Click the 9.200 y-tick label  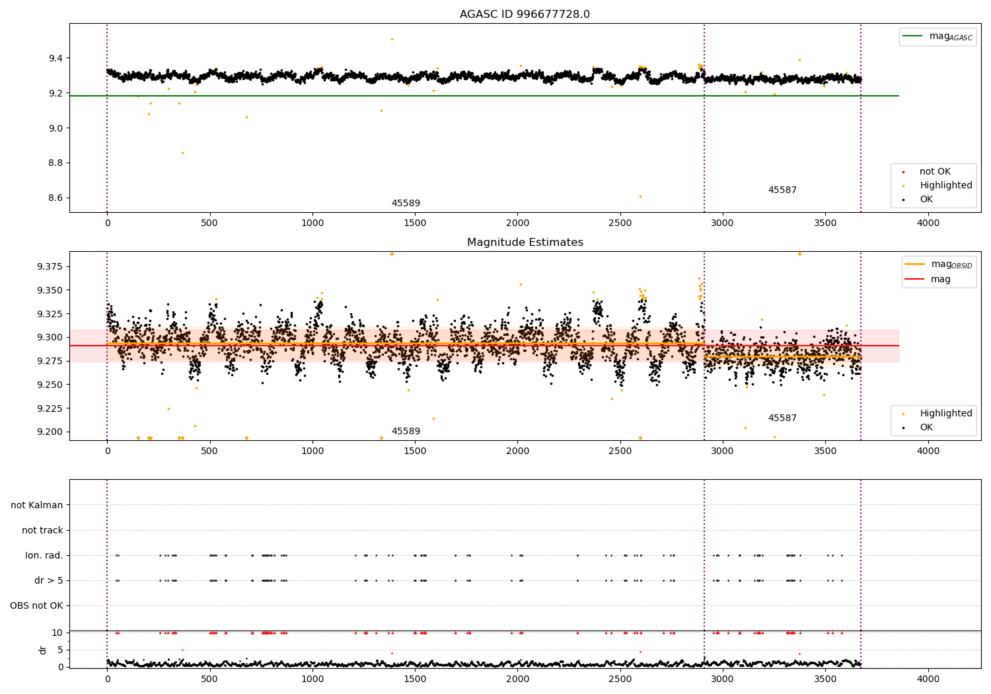point(50,432)
